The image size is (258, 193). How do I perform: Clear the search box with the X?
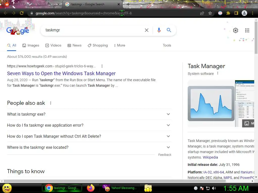click(x=147, y=30)
